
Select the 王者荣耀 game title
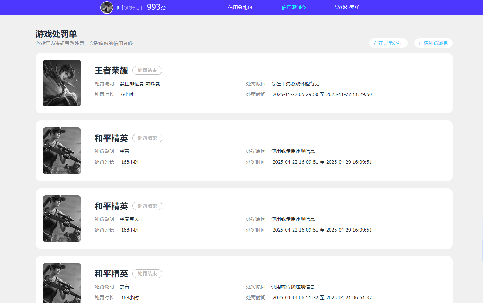[111, 71]
